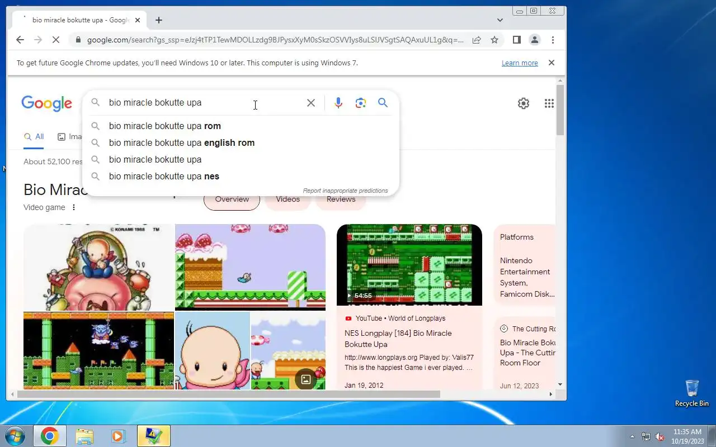Open Google settings gear
Screen dimensions: 716x447
point(524,103)
